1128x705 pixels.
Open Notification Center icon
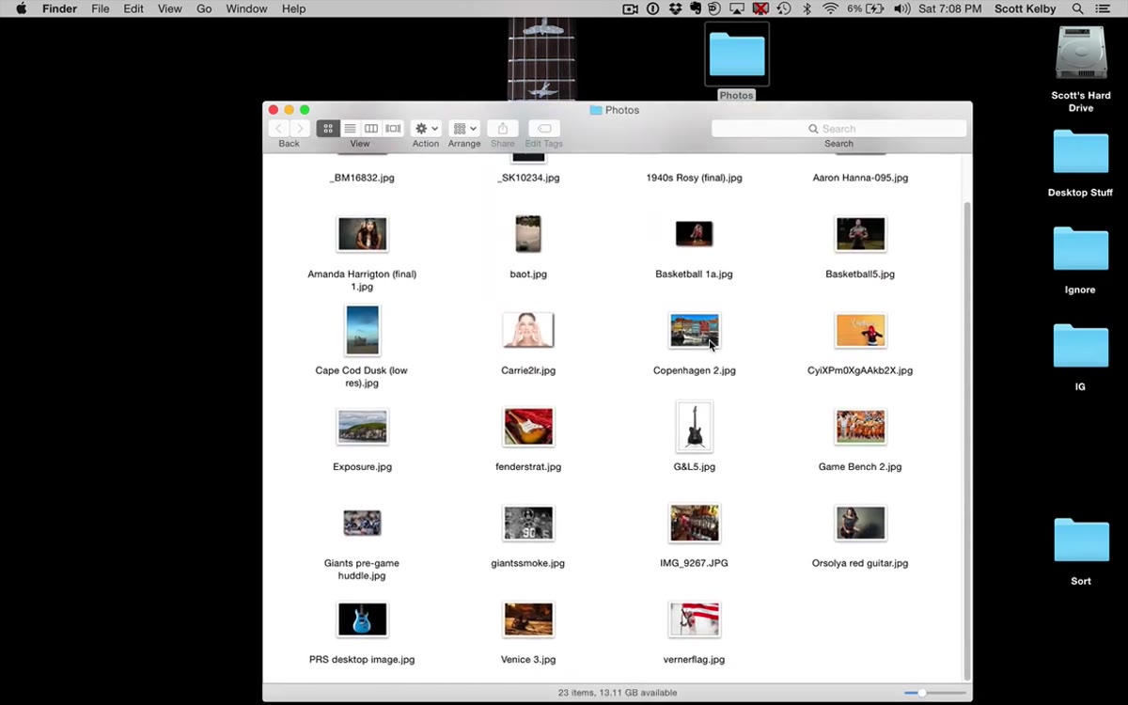[1103, 8]
